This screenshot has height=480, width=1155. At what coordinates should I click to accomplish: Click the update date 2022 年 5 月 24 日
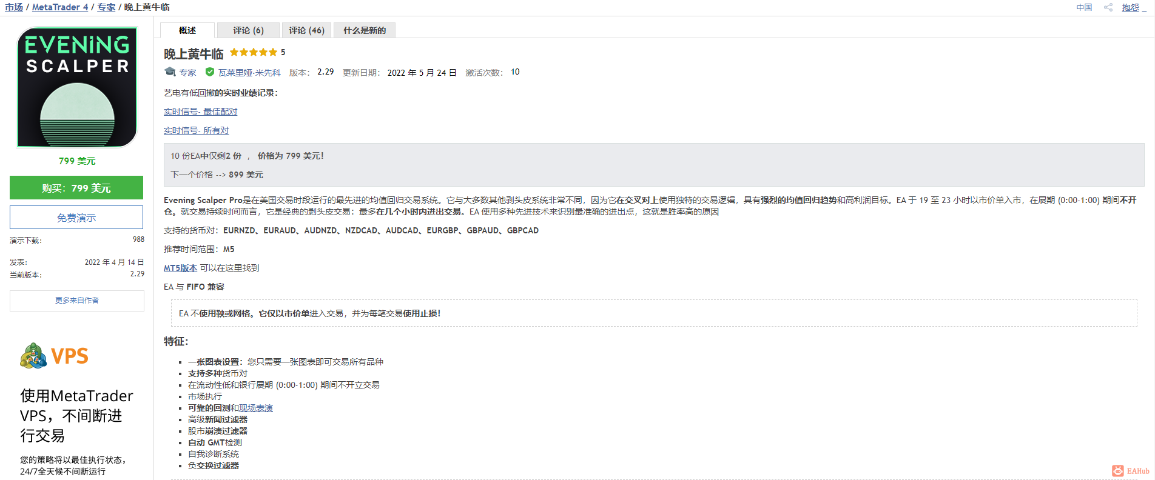422,73
